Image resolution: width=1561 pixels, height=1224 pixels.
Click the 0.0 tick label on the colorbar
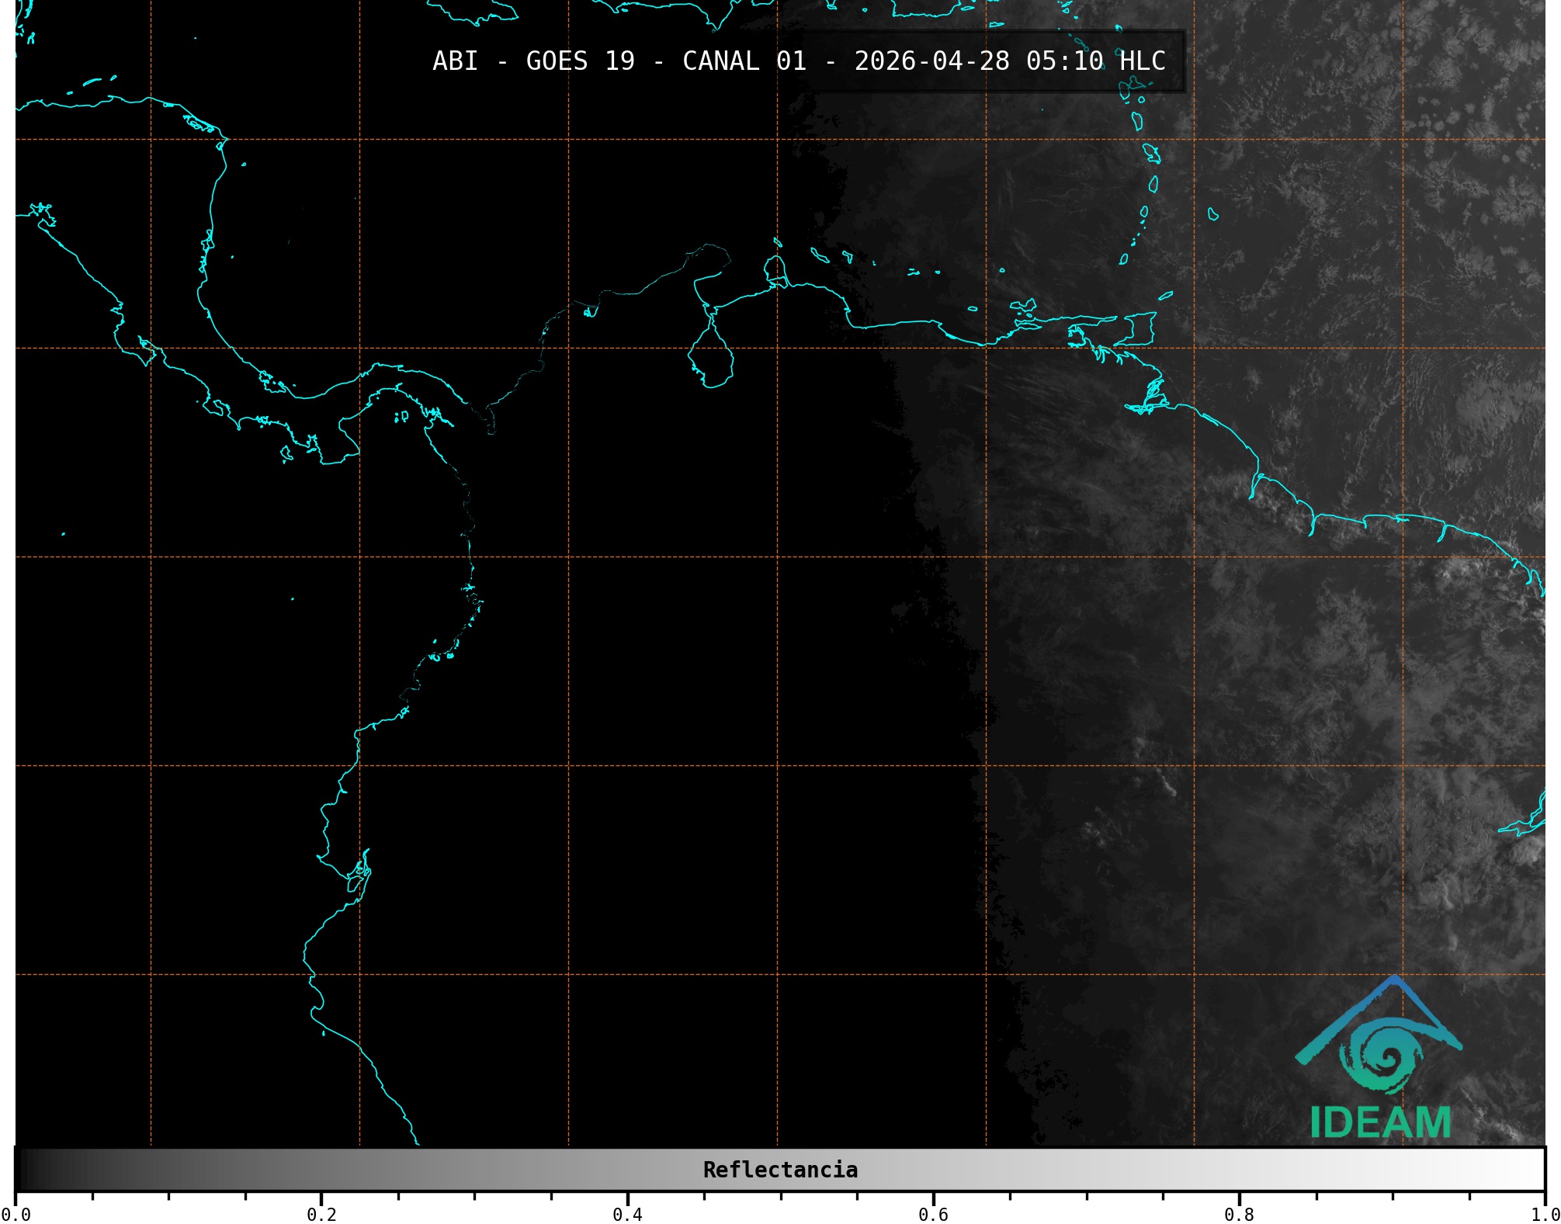coord(17,1215)
